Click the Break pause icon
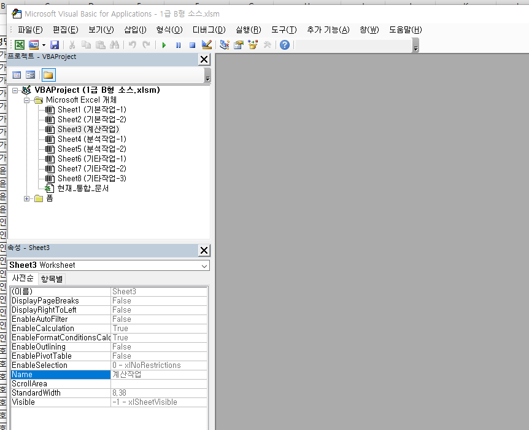 pyautogui.click(x=178, y=45)
